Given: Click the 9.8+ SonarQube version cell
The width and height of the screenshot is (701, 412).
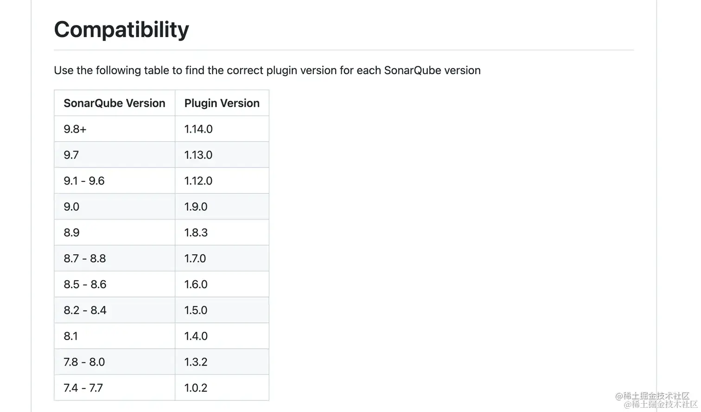Looking at the screenshot, I should 115,129.
